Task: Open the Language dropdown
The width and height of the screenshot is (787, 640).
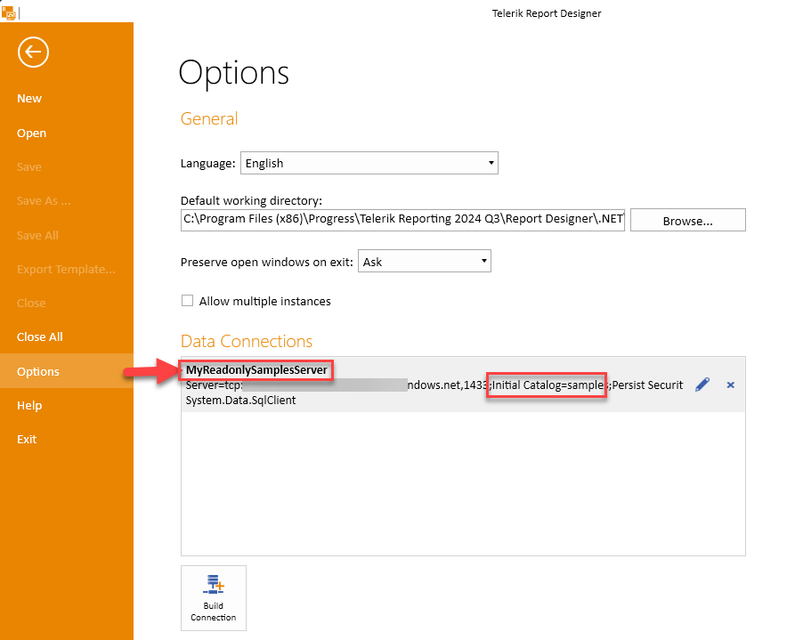Action: tap(369, 163)
